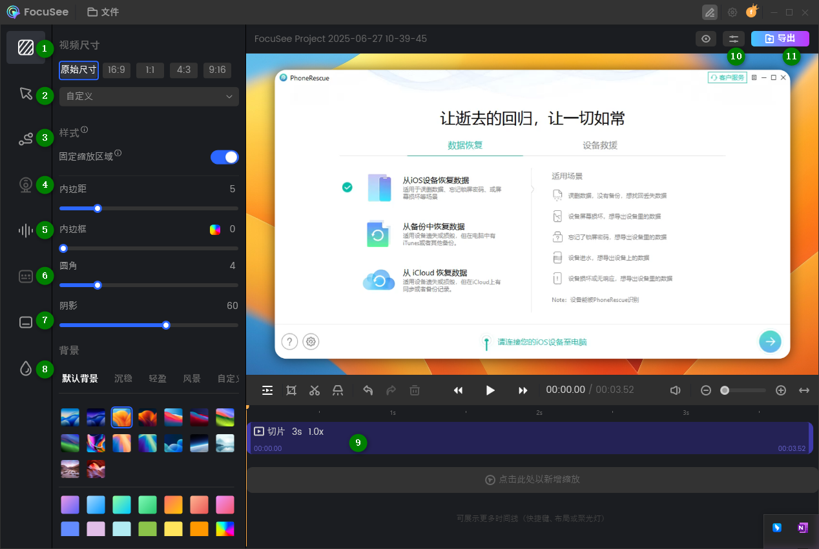
Task: Select the 4:3 aspect ratio button
Action: [183, 70]
